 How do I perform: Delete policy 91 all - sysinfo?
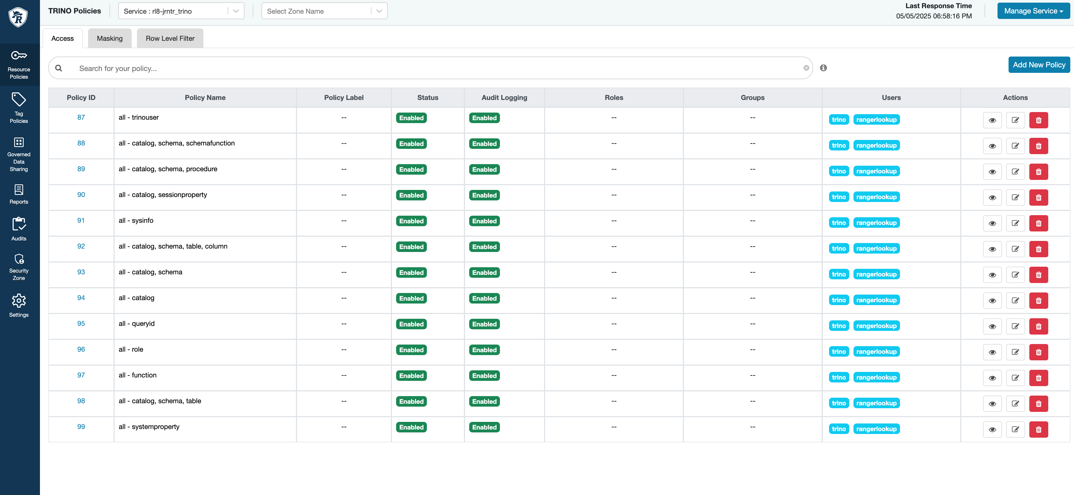pos(1038,223)
